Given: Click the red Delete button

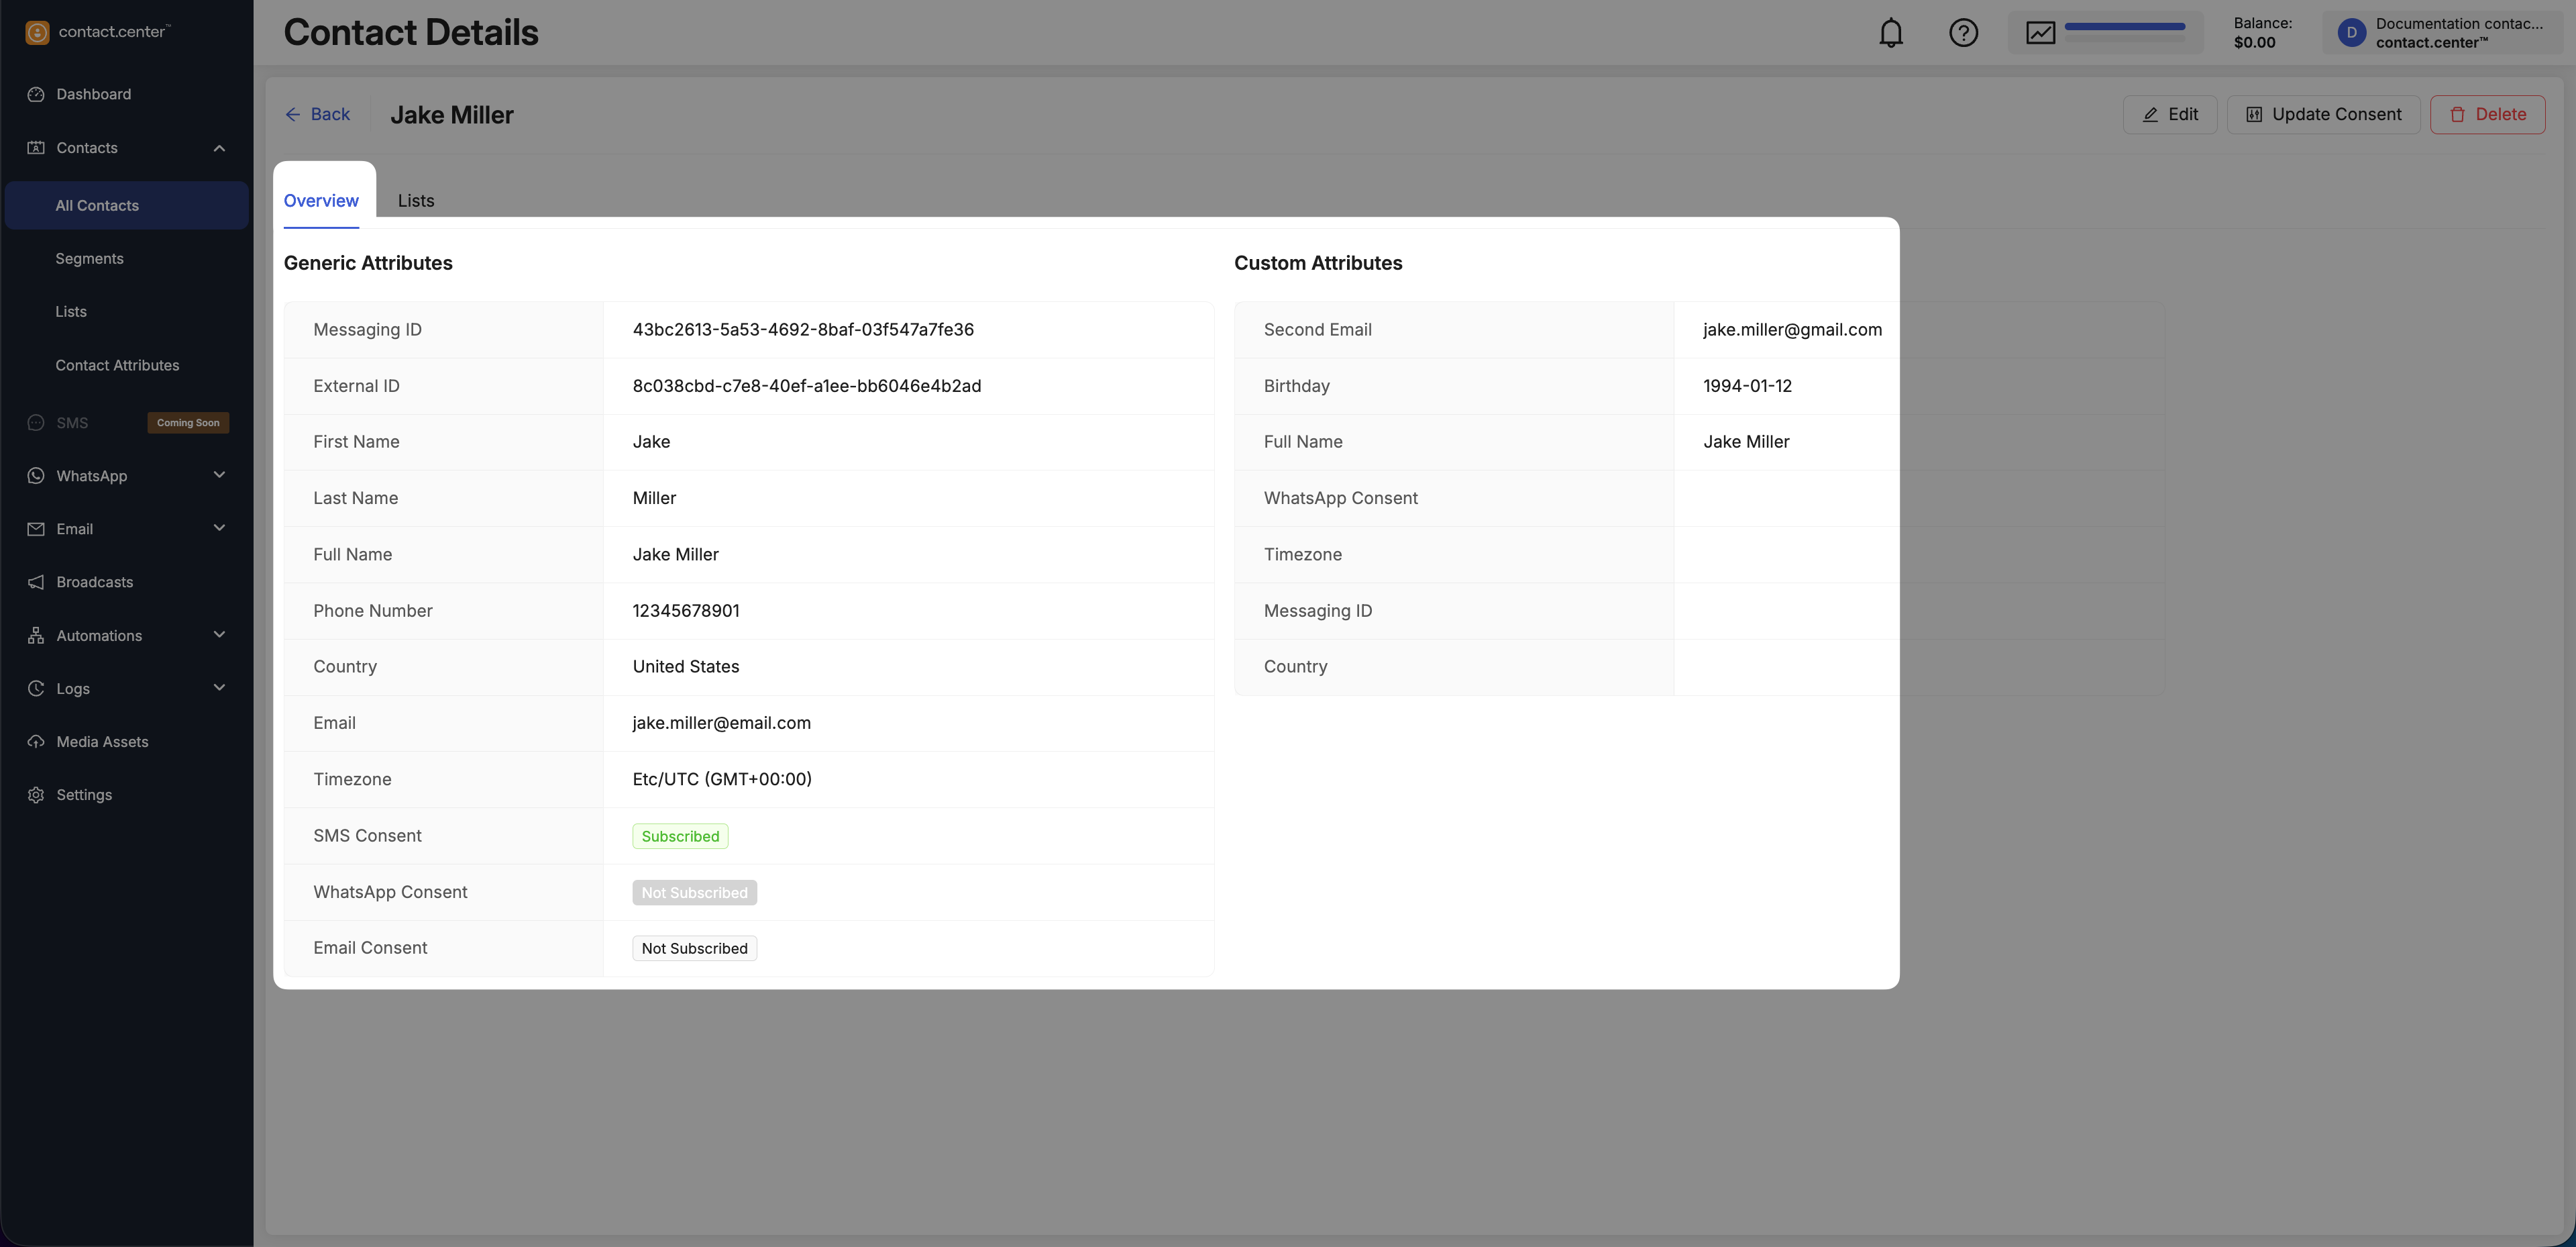Looking at the screenshot, I should tap(2487, 114).
